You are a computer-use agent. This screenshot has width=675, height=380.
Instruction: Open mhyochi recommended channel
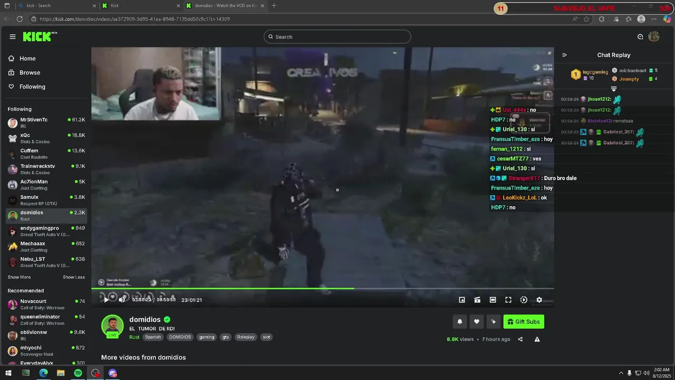click(47, 350)
